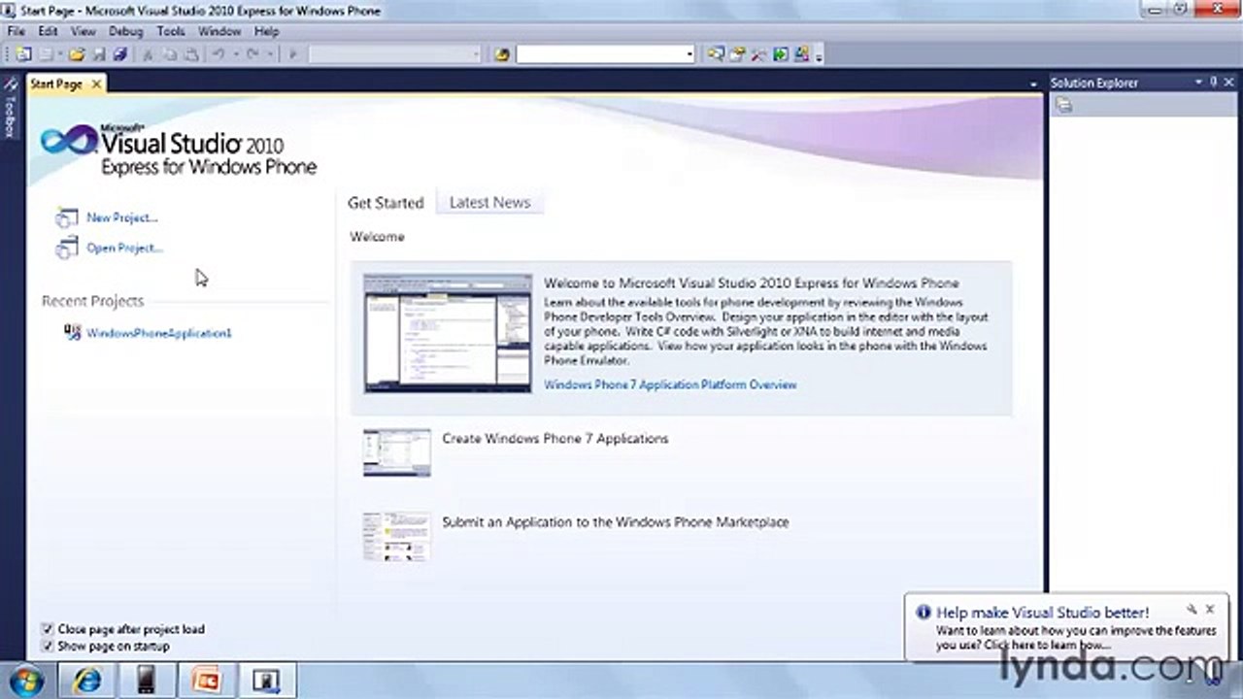Screen dimensions: 1243x699
Task: Click the Copy toolbar icon
Action: 170,54
